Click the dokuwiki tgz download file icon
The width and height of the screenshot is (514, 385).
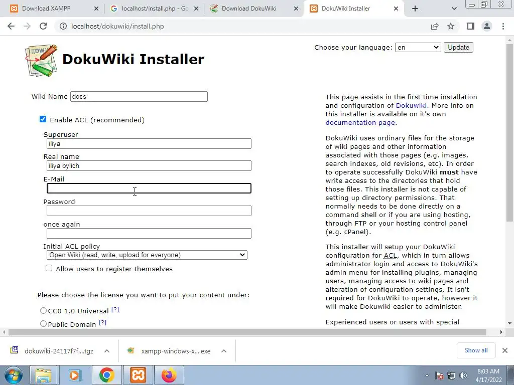click(14, 350)
